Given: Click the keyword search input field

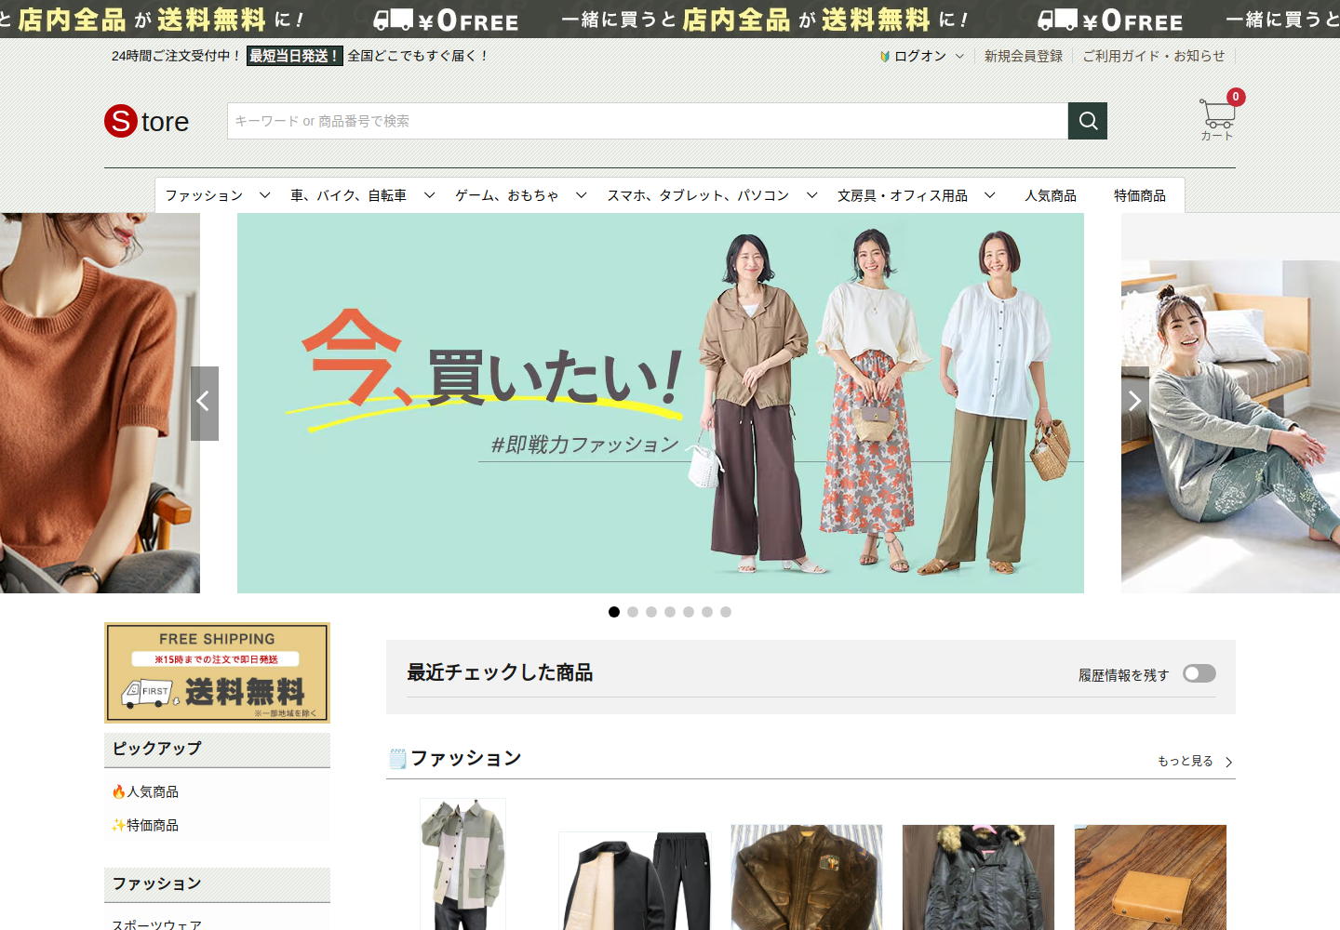Looking at the screenshot, I should pos(648,121).
